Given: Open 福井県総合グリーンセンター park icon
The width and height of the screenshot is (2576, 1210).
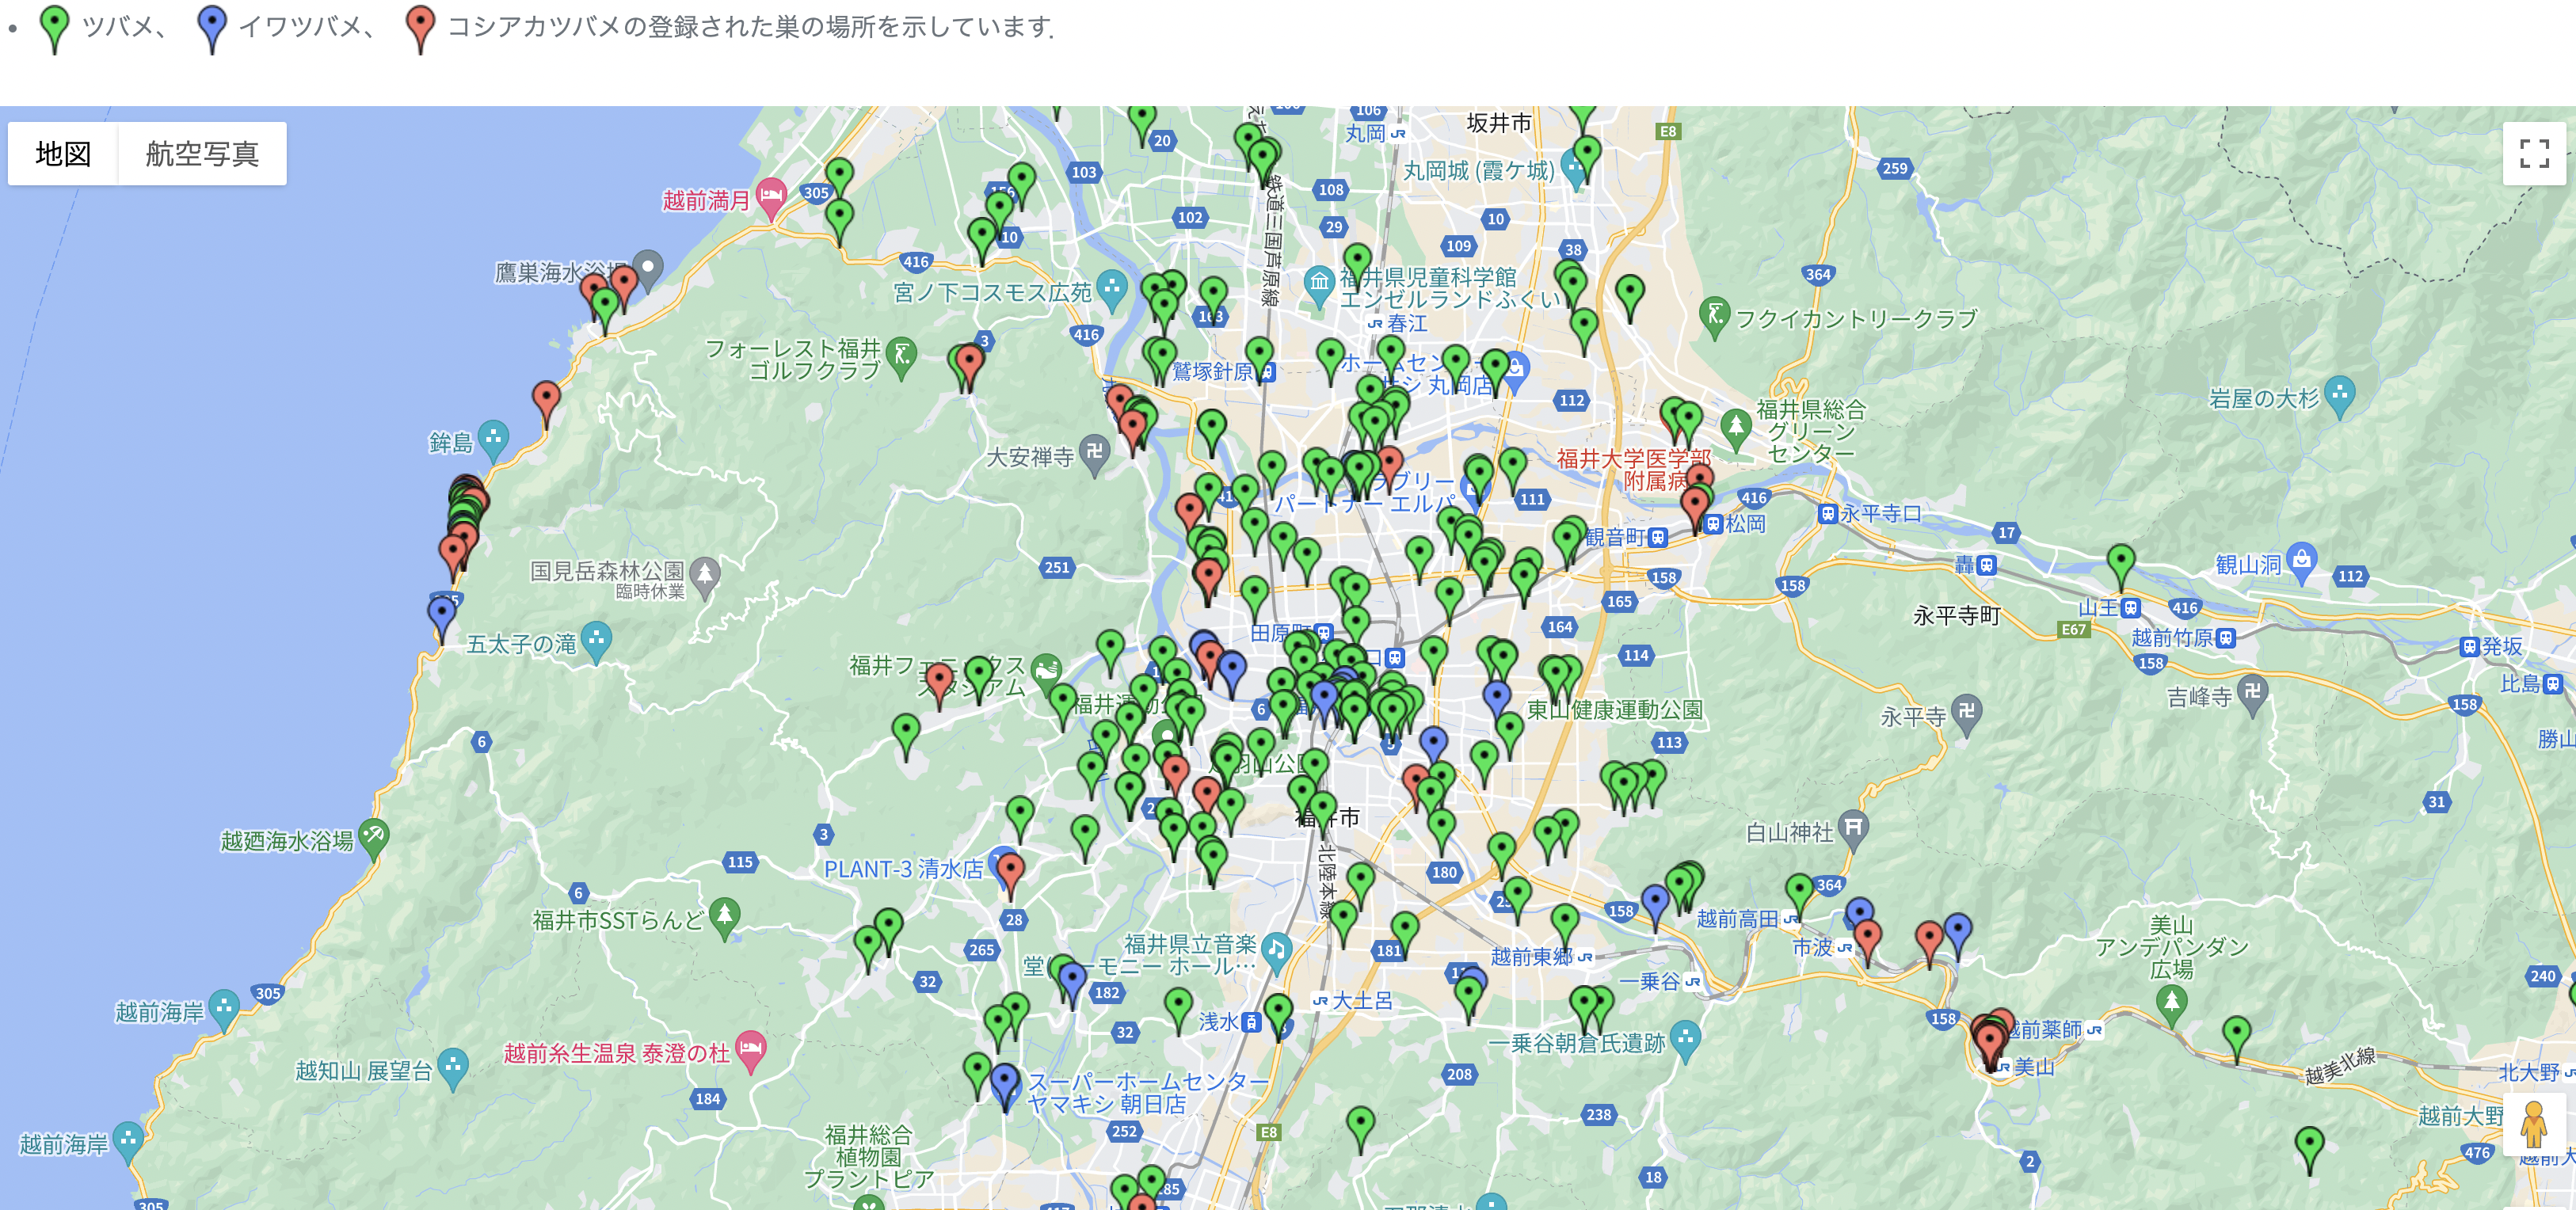Looking at the screenshot, I should click(x=1736, y=429).
